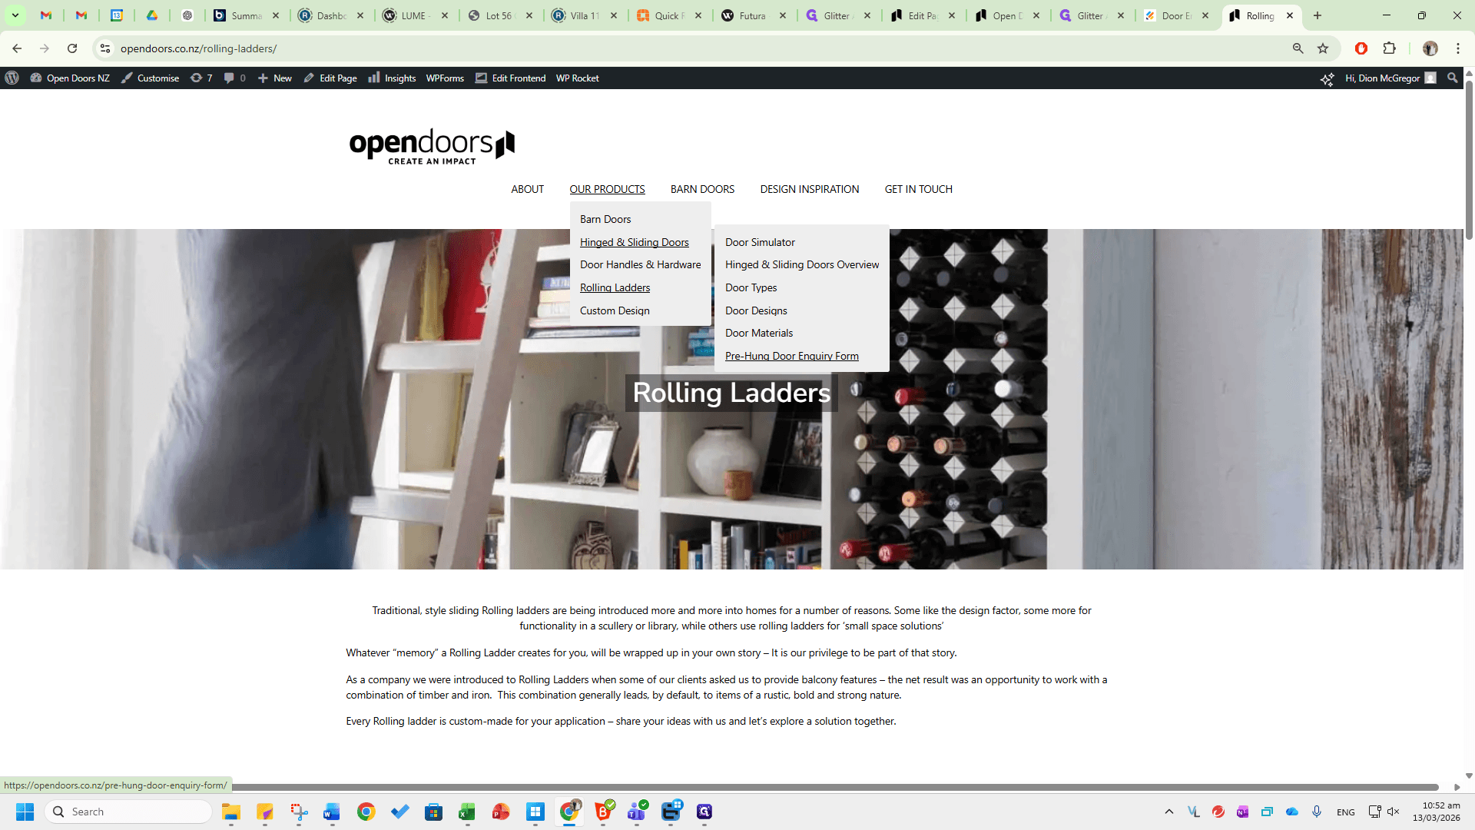Reload the current page

point(72,48)
